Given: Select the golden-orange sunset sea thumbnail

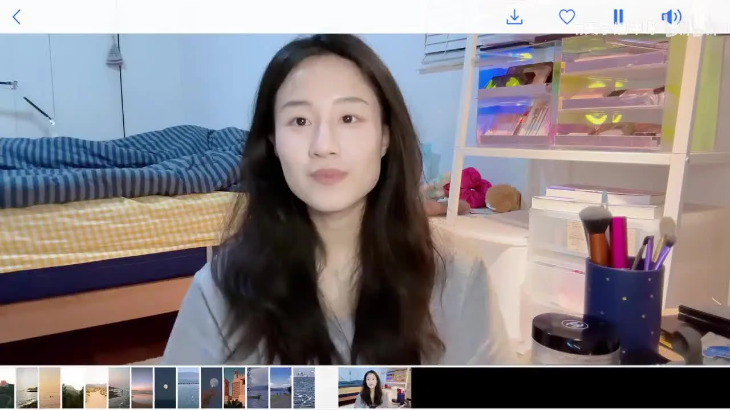Looking at the screenshot, I should point(50,388).
